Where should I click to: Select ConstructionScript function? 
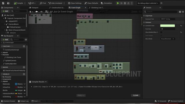[12, 50]
